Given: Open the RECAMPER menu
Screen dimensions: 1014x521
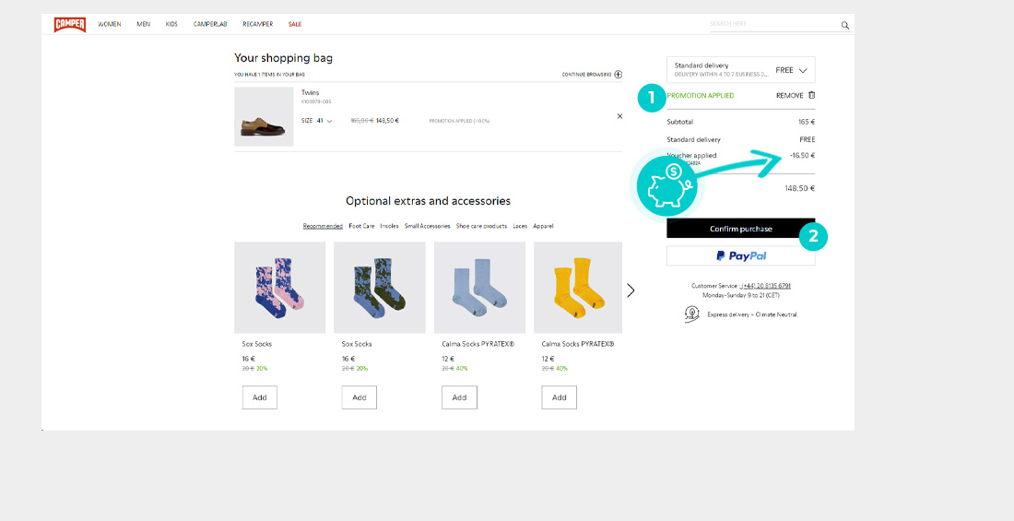Looking at the screenshot, I should (x=257, y=25).
